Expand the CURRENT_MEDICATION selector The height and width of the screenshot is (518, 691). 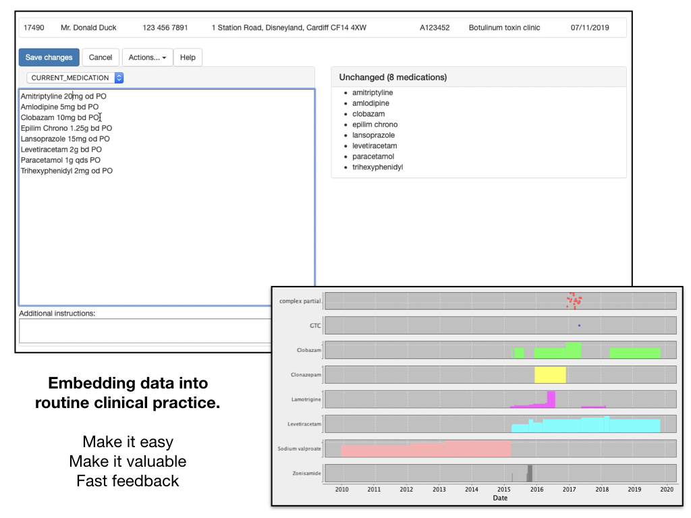click(75, 78)
